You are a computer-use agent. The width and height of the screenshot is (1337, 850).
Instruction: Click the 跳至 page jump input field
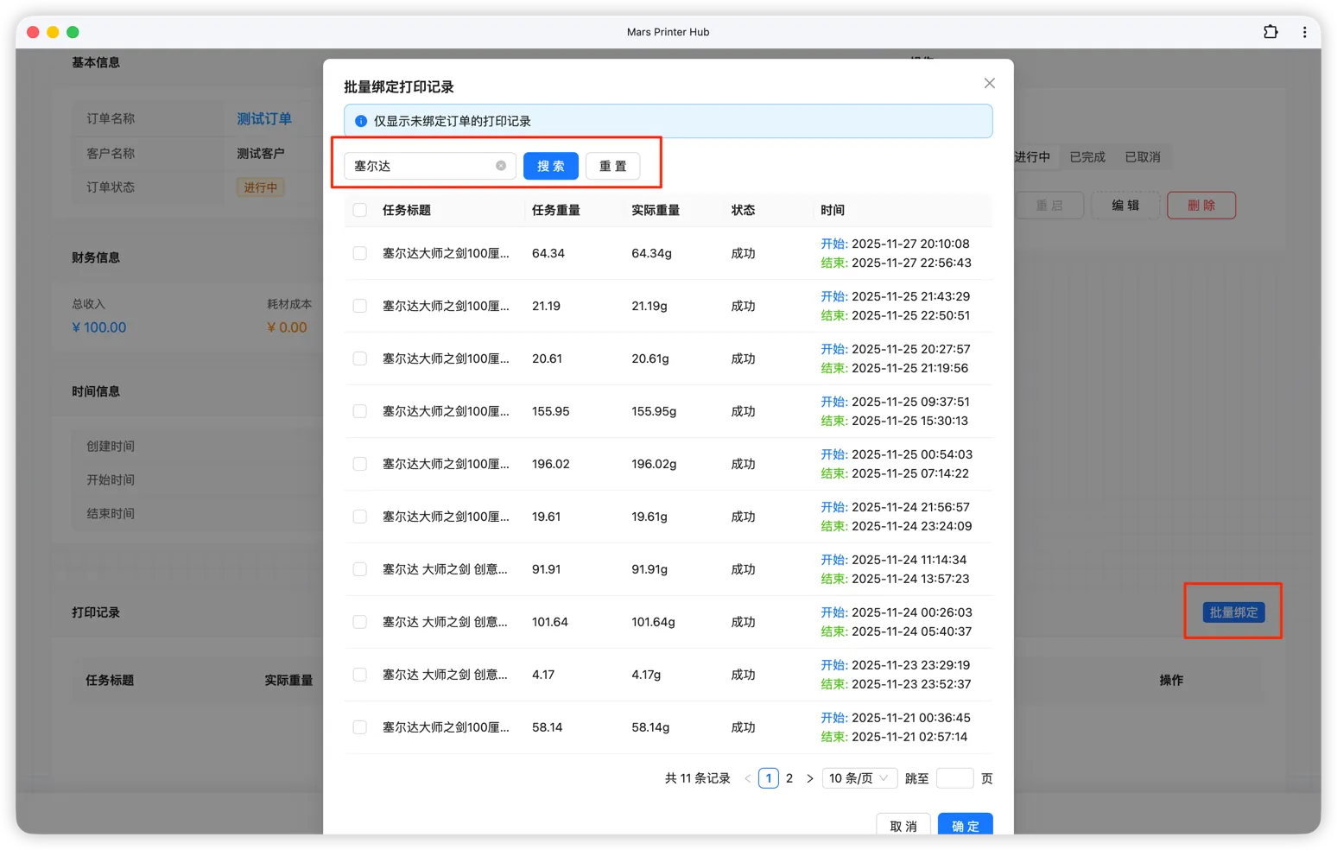(x=954, y=777)
